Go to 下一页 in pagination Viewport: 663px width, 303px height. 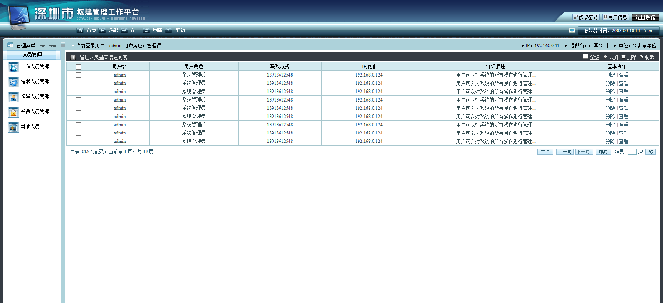pos(584,152)
